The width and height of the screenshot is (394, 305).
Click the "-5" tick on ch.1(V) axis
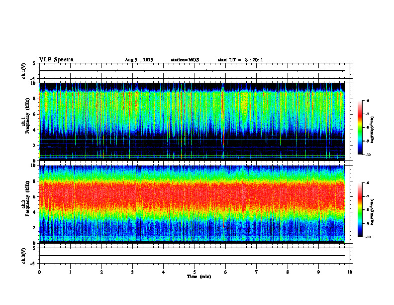point(33,79)
